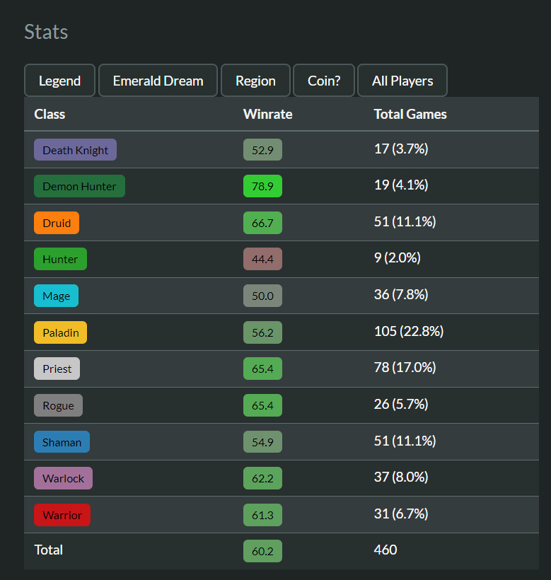Viewport: 551px width, 580px height.
Task: Sort by Total Games column header
Action: (410, 114)
